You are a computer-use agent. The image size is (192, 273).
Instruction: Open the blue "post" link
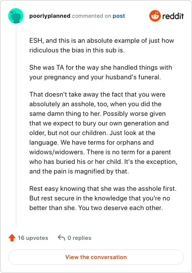point(119,16)
